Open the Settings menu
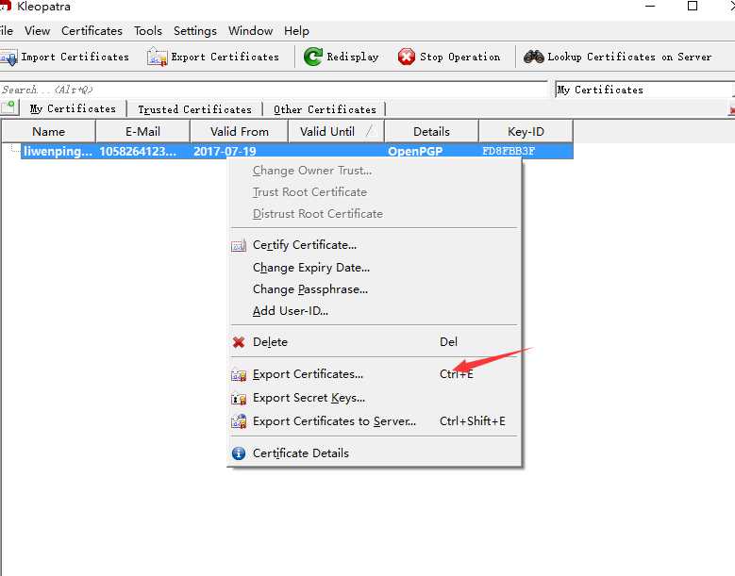This screenshot has height=576, width=735. pos(195,31)
